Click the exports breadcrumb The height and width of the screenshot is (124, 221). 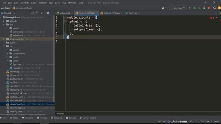point(60,114)
